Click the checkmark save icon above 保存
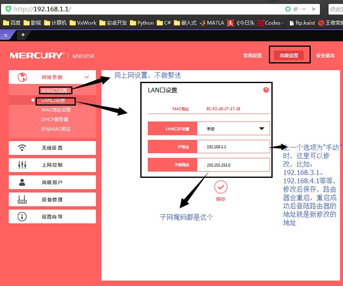This screenshot has width=343, height=286. tap(221, 187)
